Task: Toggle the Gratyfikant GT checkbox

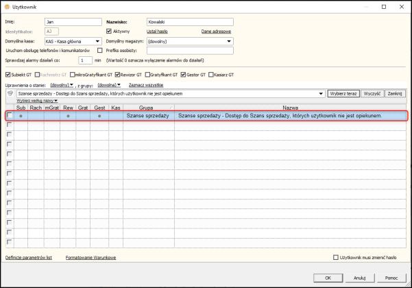Action: point(147,75)
